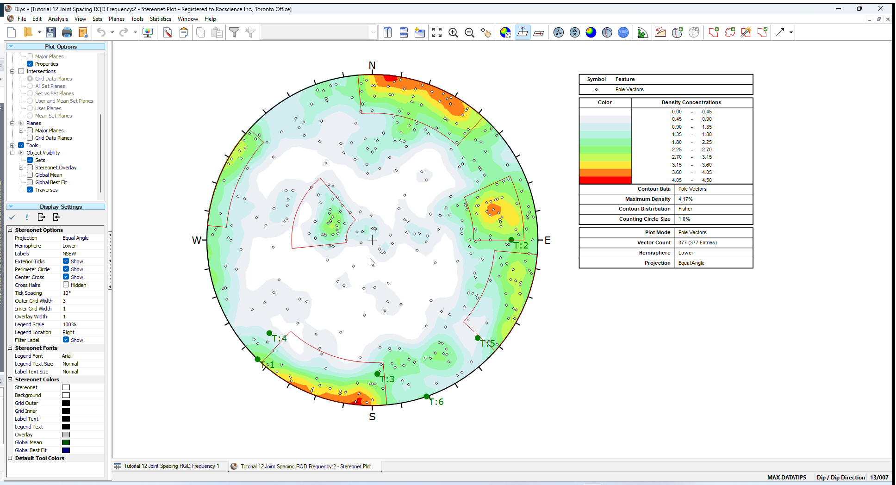Select the Contour plot sphere icon
Image resolution: width=896 pixels, height=485 pixels.
click(x=591, y=32)
